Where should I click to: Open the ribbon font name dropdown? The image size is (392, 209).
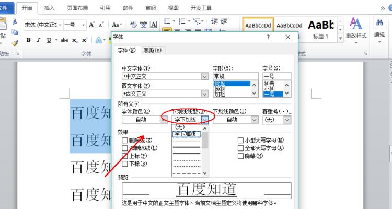pyautogui.click(x=60, y=25)
